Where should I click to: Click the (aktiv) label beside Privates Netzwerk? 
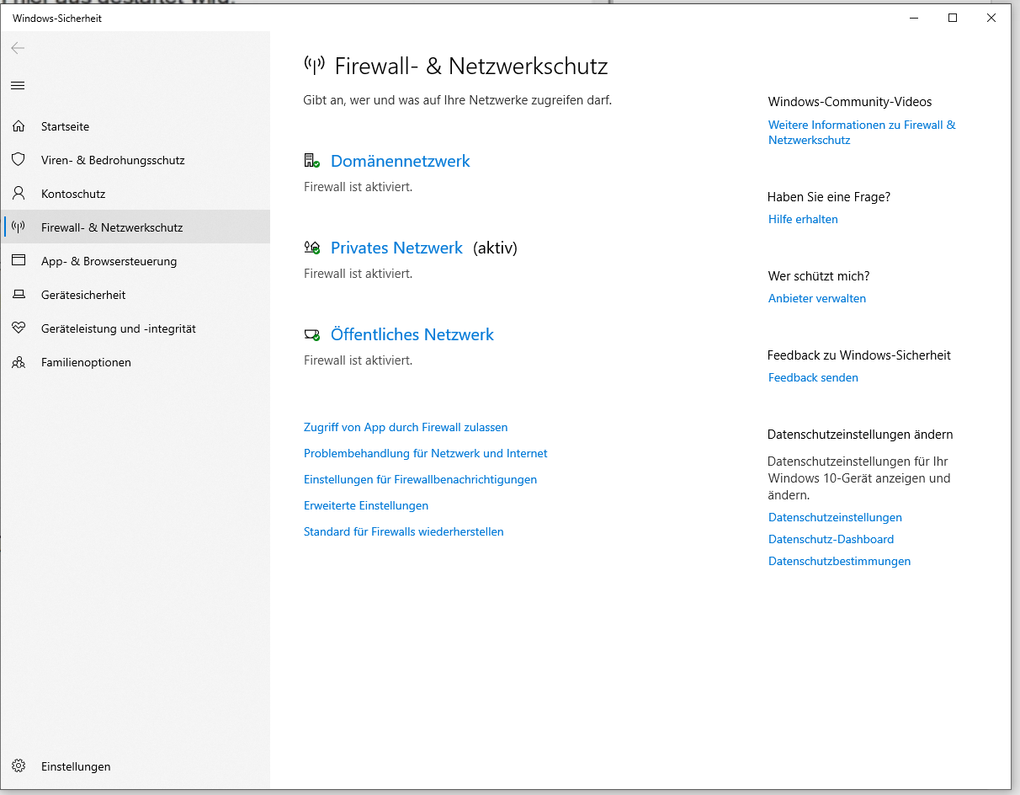(495, 248)
